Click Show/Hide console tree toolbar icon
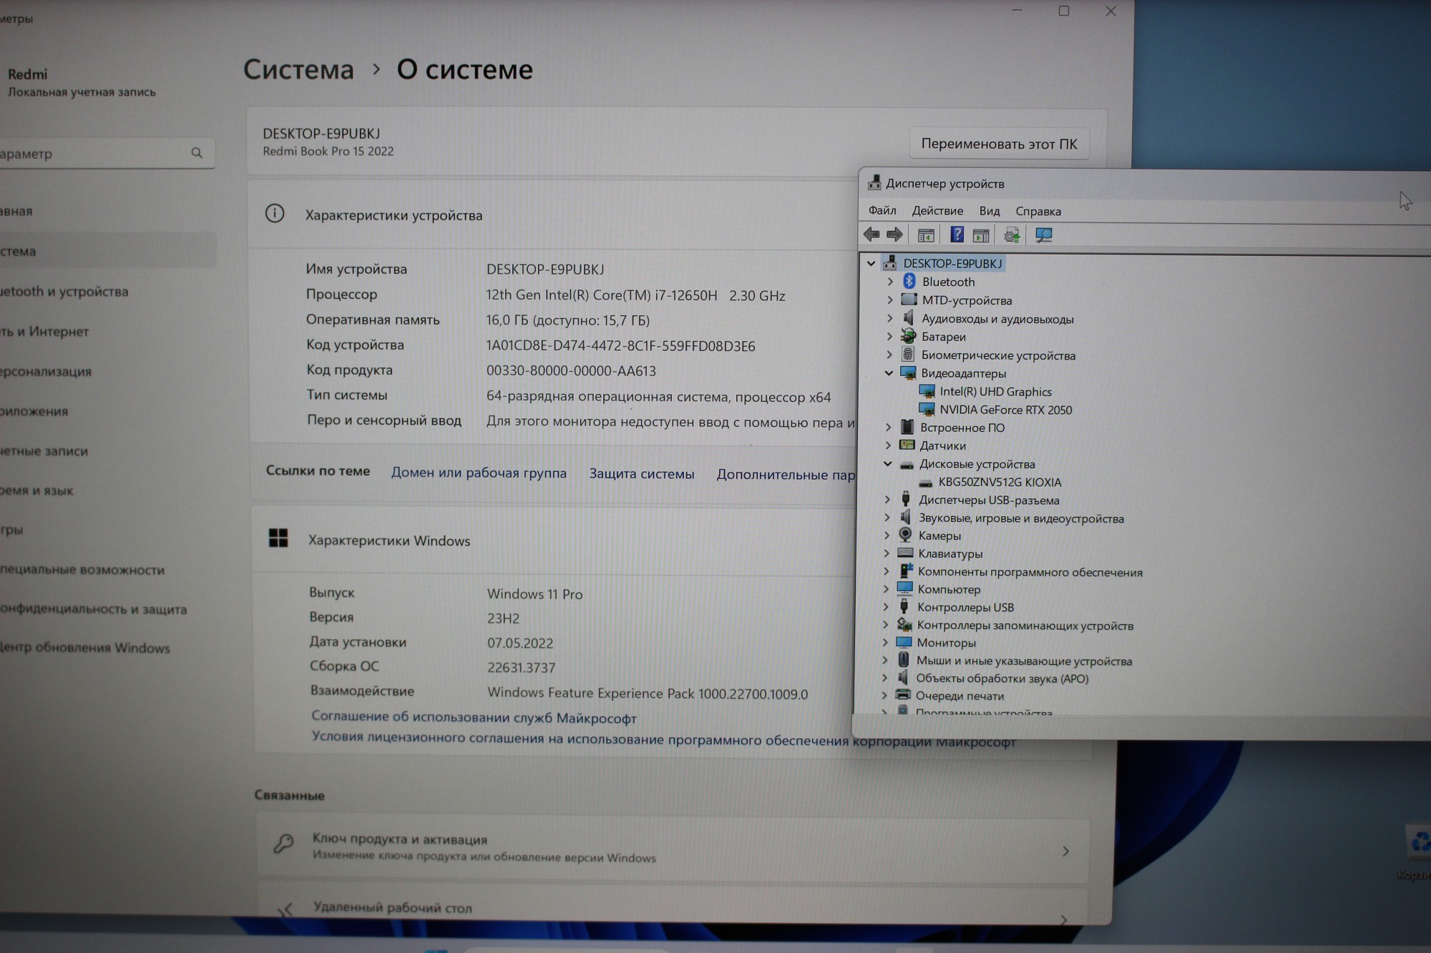 tap(926, 235)
